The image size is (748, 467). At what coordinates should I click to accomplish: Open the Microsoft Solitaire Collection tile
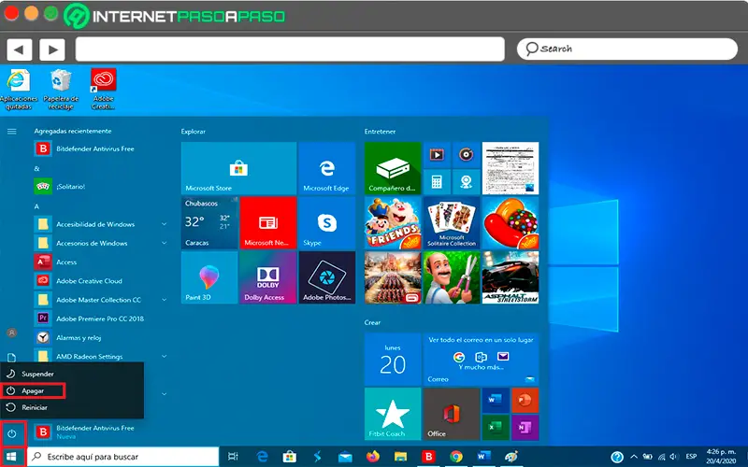click(x=452, y=223)
